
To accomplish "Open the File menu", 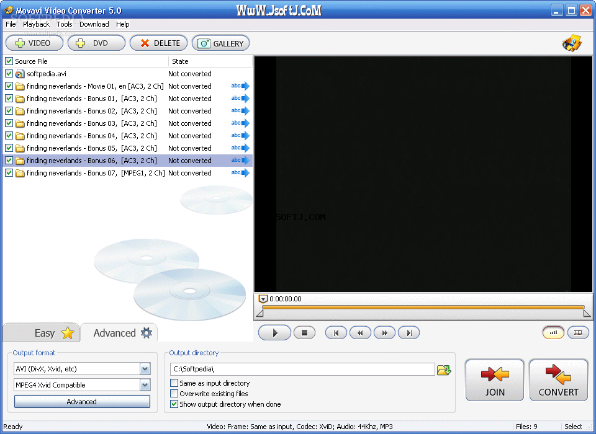I will (x=11, y=24).
